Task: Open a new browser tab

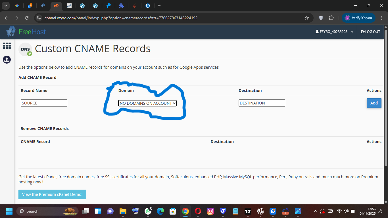Action: (159, 6)
